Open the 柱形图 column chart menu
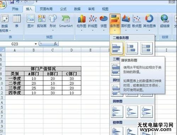Image resolution: width=177 pixels, height=135 pixels. tap(82, 22)
